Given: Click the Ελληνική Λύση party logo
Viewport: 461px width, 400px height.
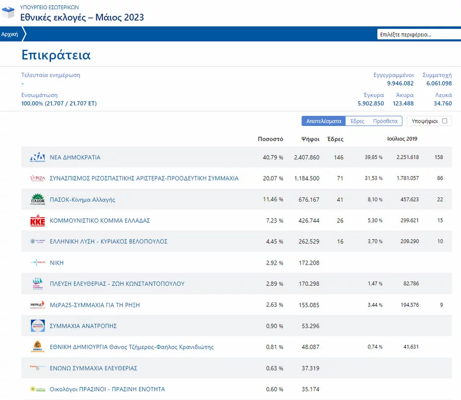Looking at the screenshot, I should pos(37,242).
